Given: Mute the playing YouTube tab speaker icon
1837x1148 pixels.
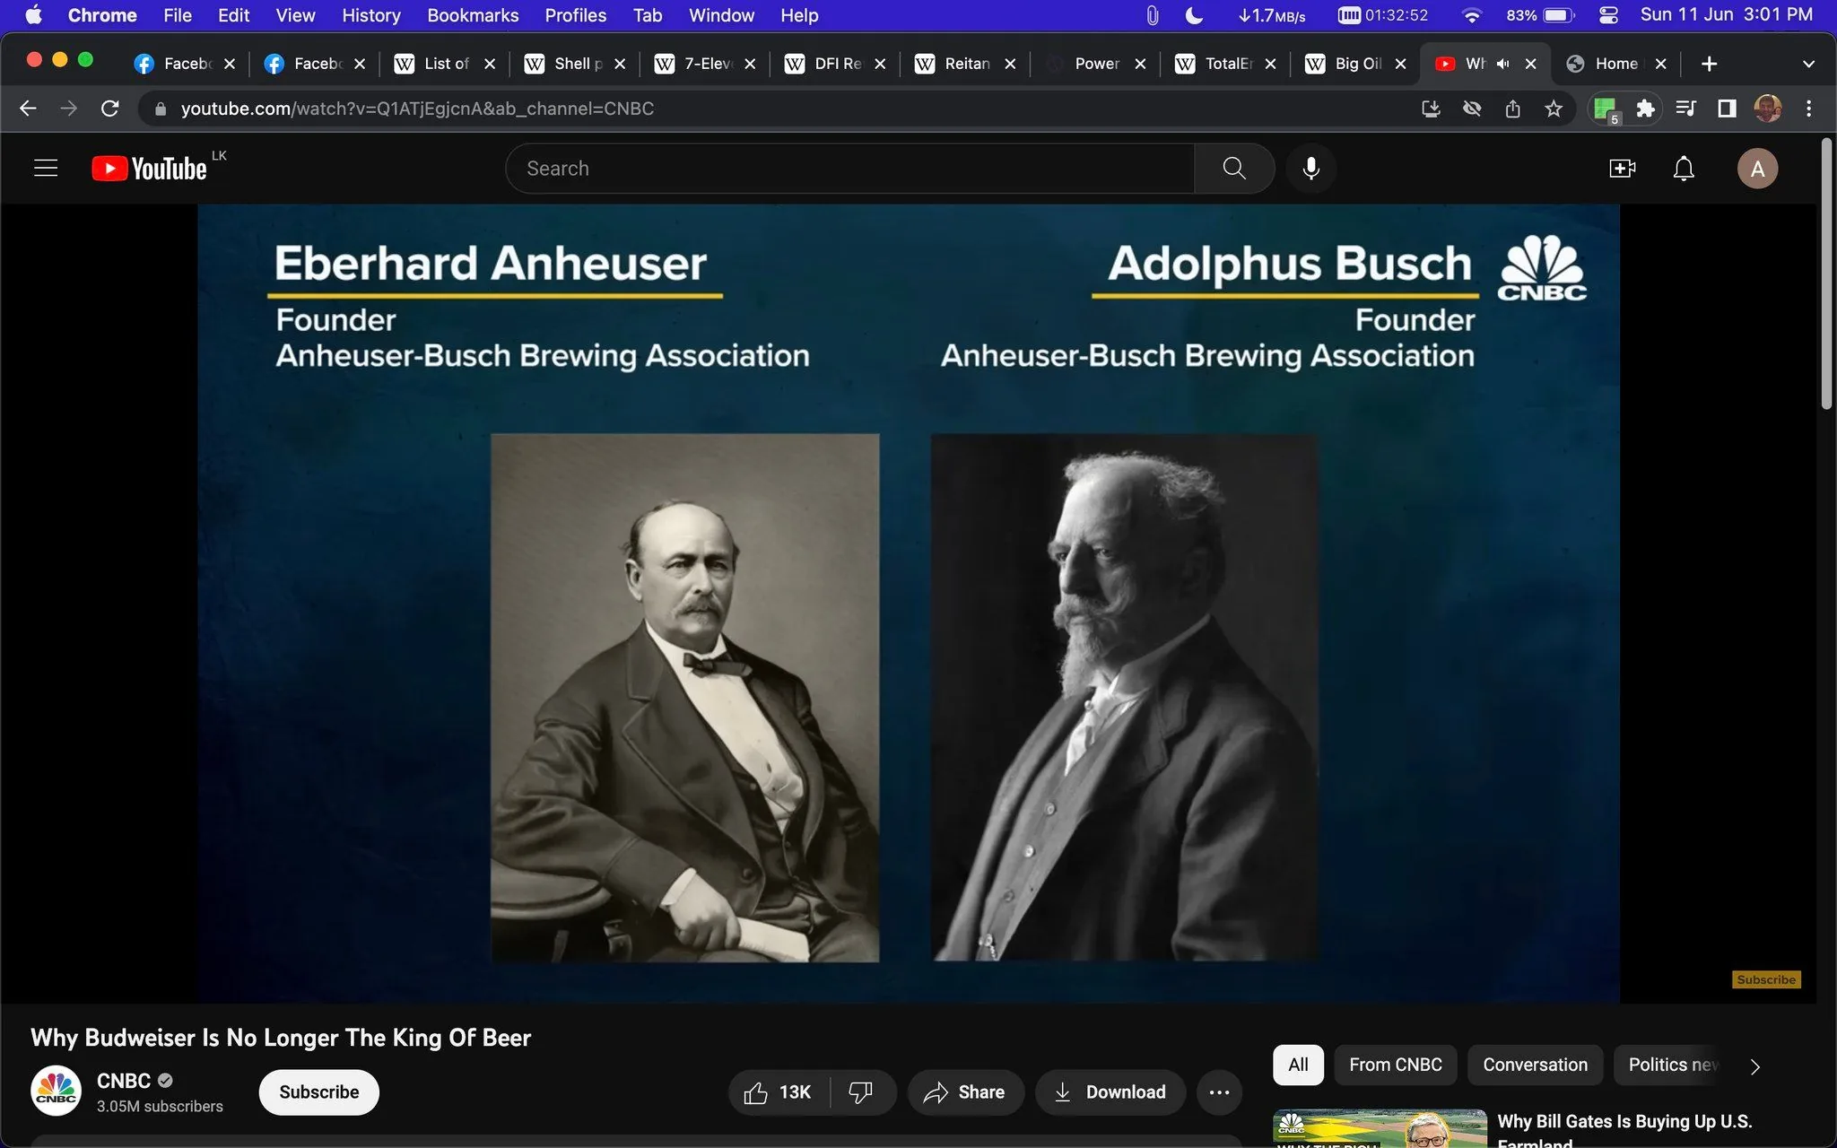Looking at the screenshot, I should (x=1501, y=63).
